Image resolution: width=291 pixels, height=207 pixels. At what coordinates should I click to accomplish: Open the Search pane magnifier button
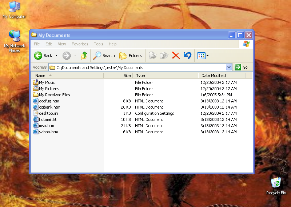[x=104, y=56]
